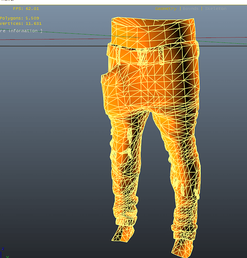Click the "Vertices: 11.631" readout
The height and width of the screenshot is (258, 247).
(x=21, y=23)
